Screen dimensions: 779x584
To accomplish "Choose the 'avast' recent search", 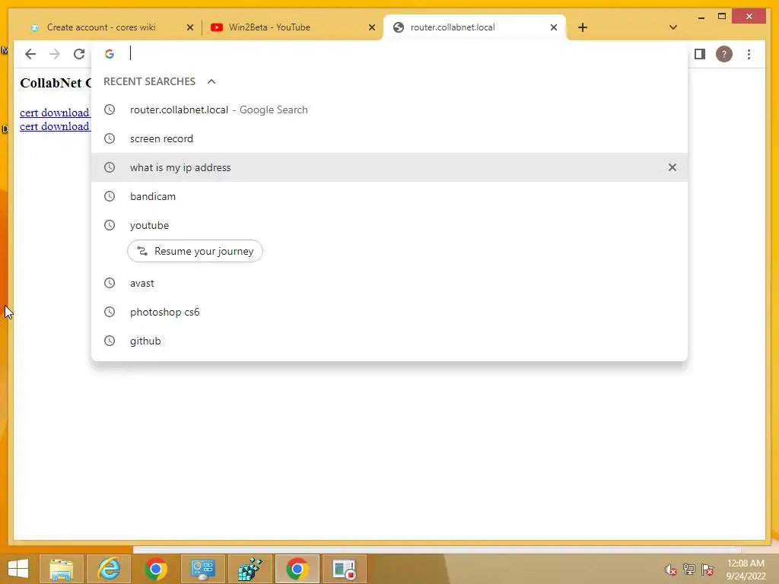I will click(x=389, y=283).
